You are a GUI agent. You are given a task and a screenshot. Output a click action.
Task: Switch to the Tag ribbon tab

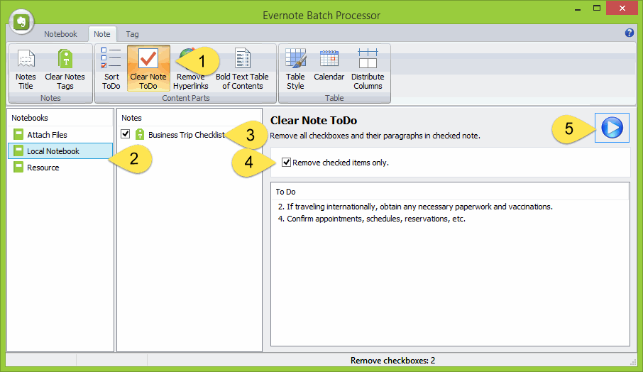click(132, 34)
